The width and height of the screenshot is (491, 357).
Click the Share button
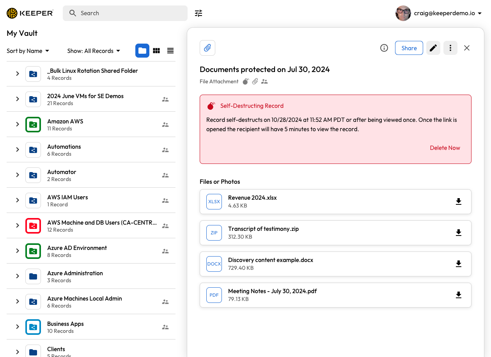coord(409,48)
